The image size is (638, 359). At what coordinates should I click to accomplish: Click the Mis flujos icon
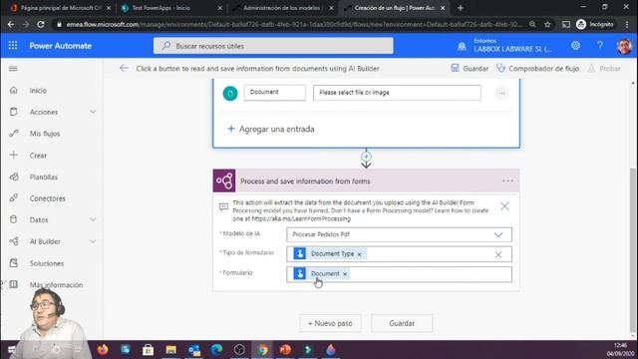pos(13,133)
